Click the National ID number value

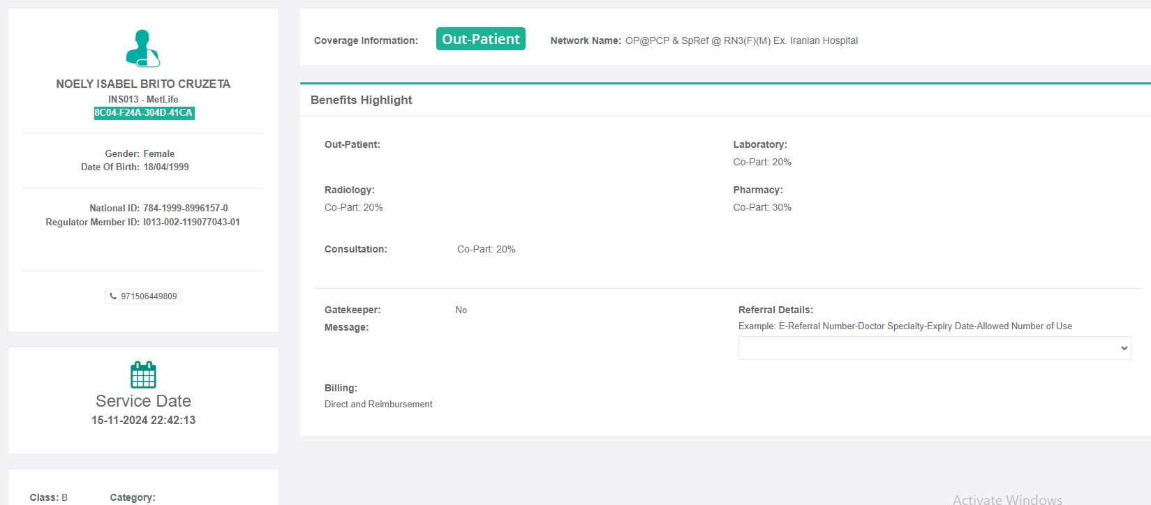pyautogui.click(x=186, y=208)
